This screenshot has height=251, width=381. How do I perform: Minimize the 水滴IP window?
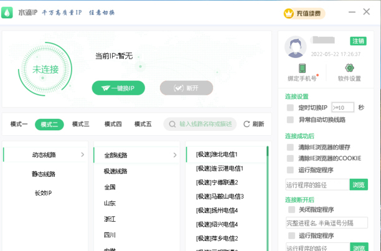352,12
